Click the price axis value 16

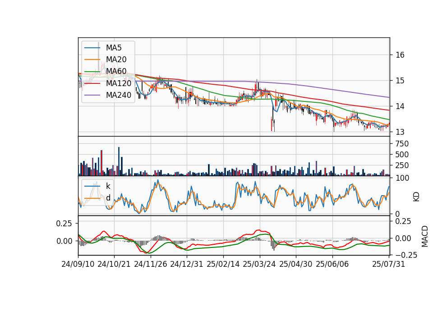400,55
